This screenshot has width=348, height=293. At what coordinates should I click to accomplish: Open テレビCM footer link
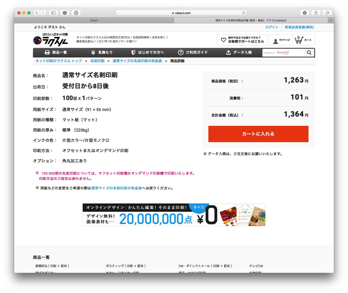point(256,266)
